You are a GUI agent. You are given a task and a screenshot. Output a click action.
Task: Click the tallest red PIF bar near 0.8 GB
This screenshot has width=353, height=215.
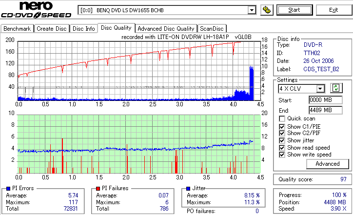[62, 156]
